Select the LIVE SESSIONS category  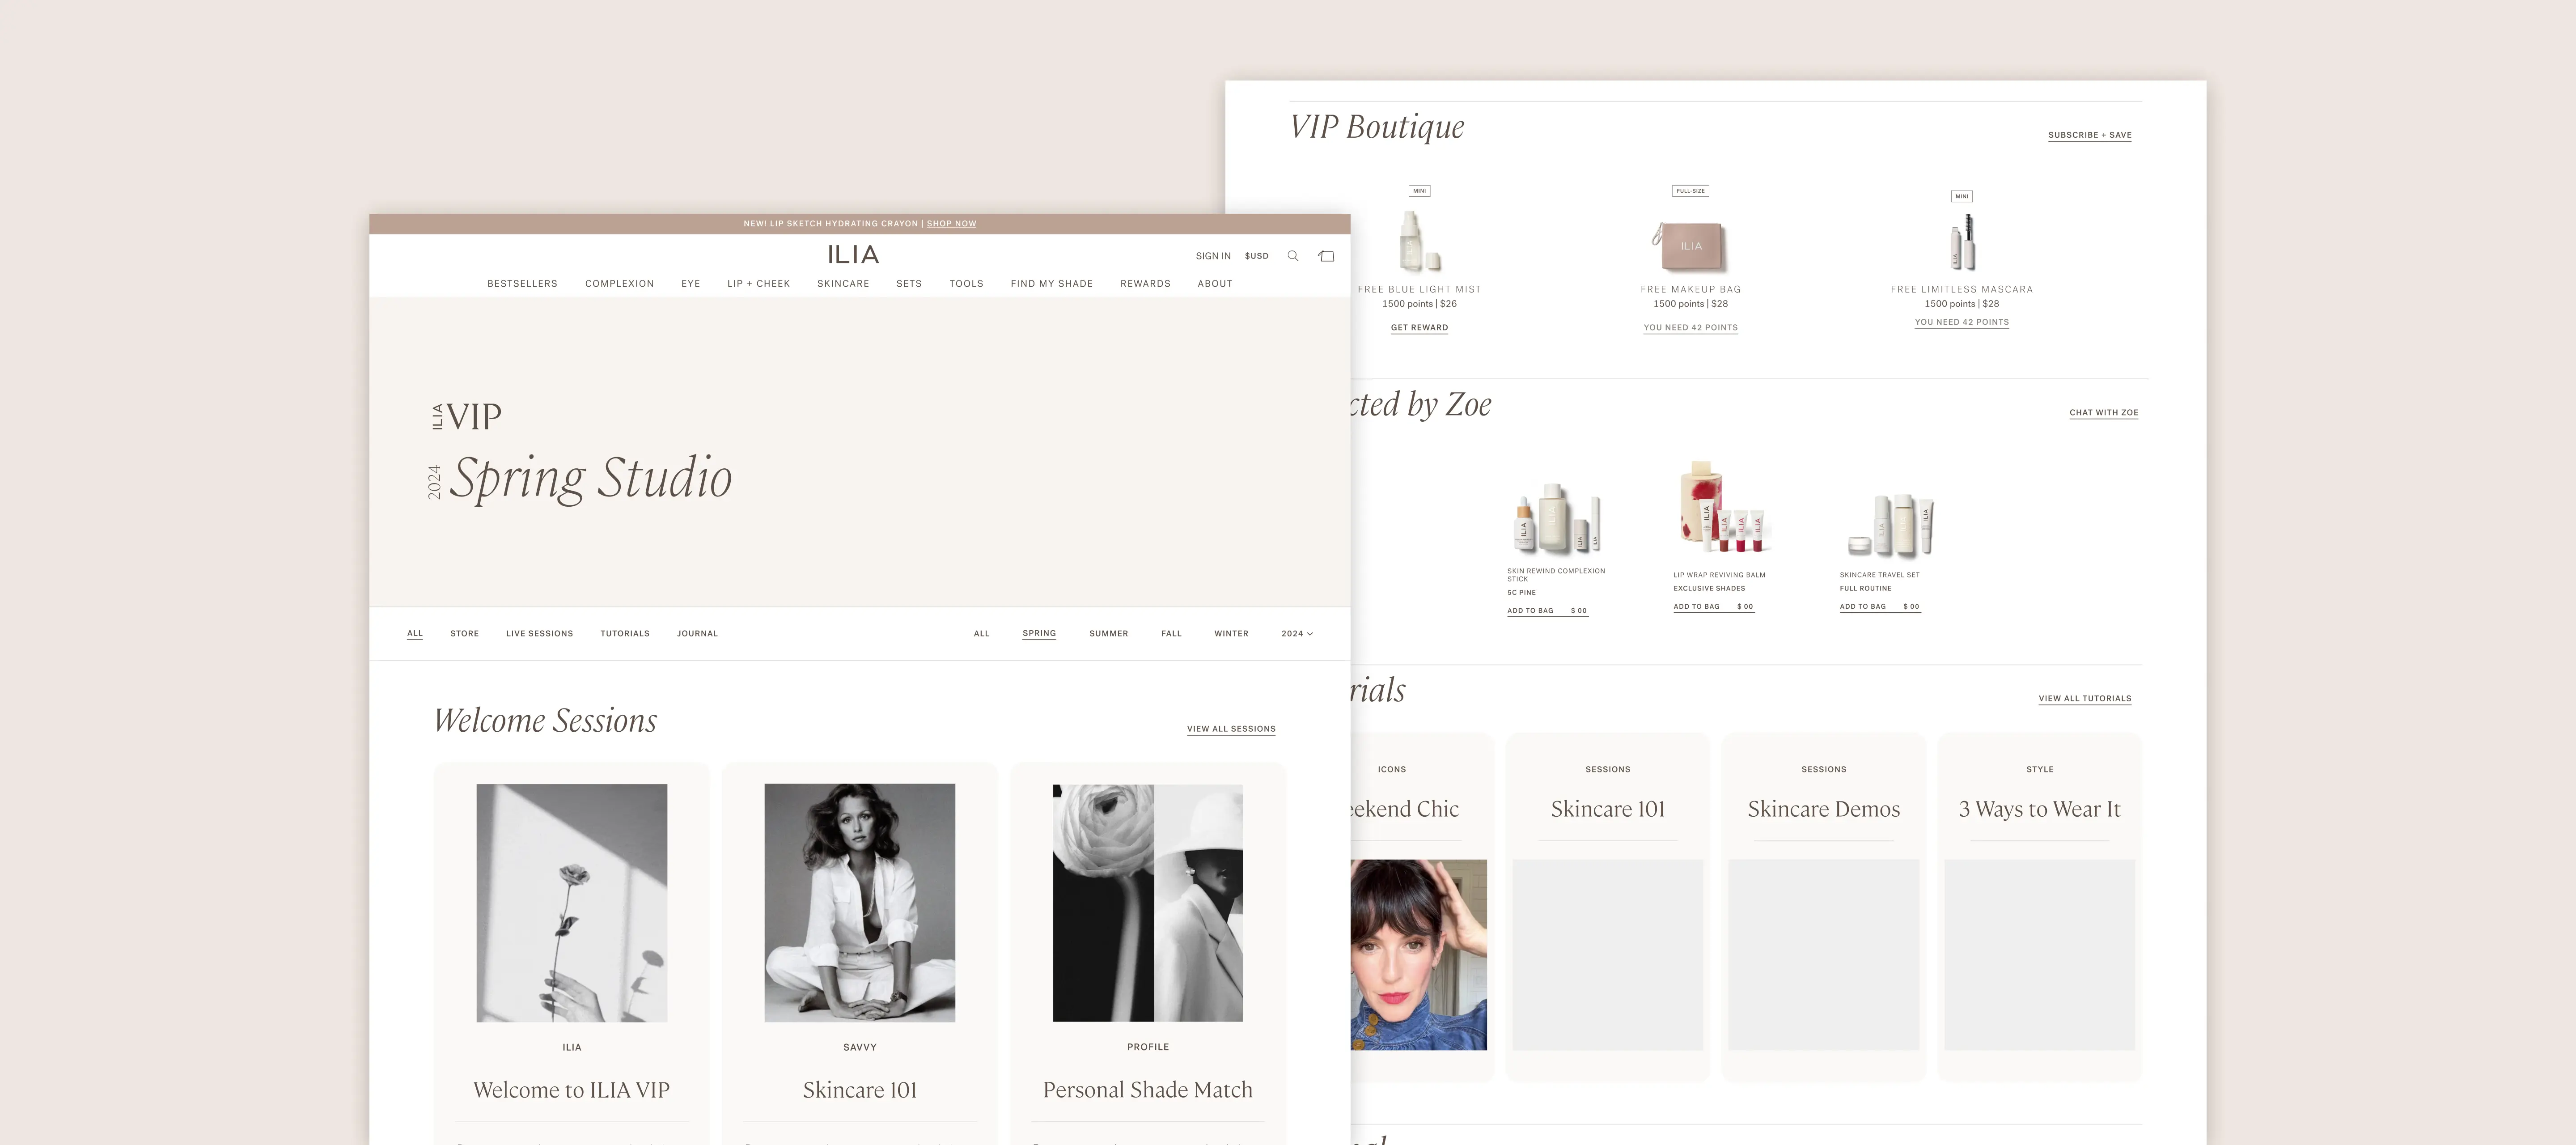(539, 633)
